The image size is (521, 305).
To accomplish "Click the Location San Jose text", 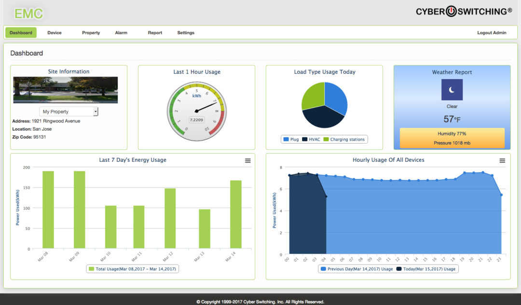I will click(32, 129).
